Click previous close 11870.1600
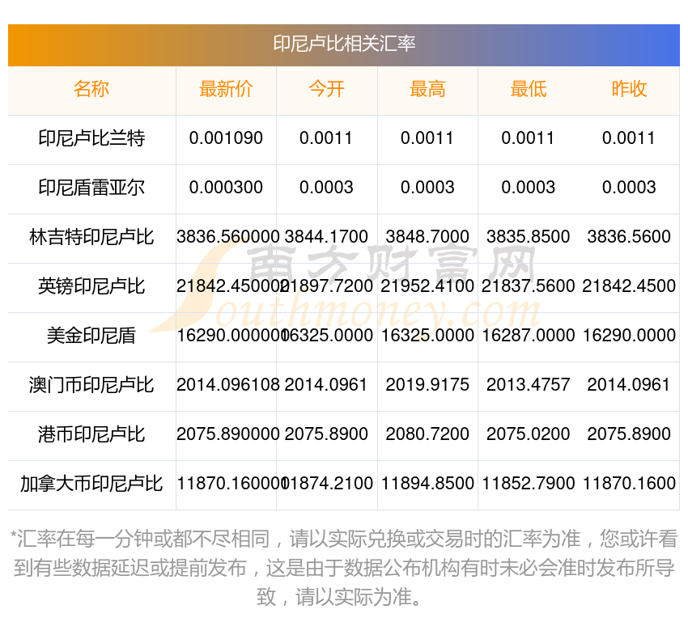688x622 pixels. (629, 484)
